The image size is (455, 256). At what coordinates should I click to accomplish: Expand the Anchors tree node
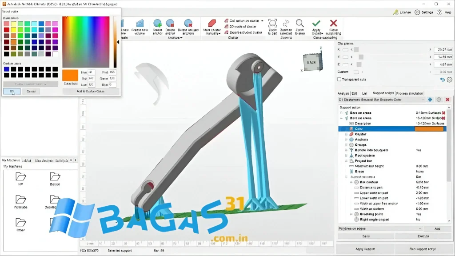click(x=346, y=140)
